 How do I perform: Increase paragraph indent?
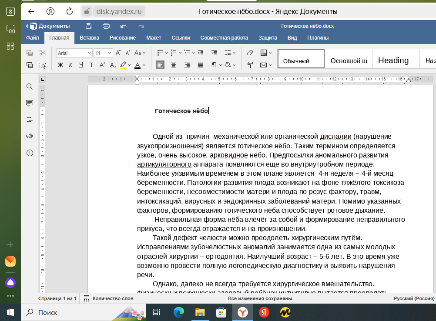click(x=214, y=53)
